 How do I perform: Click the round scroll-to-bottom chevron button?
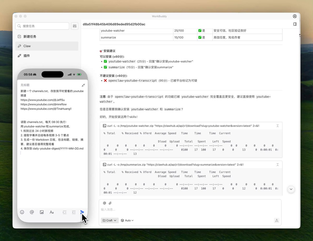pos(291,189)
